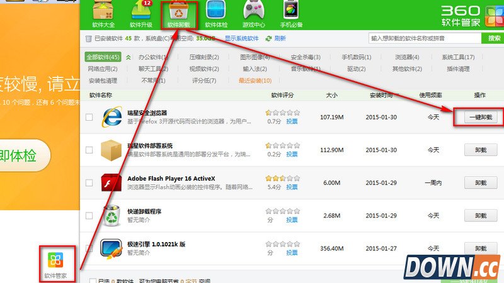Screen dimensions: 504x283
Task: Check the box for 快递卸载程序
Action: point(89,216)
